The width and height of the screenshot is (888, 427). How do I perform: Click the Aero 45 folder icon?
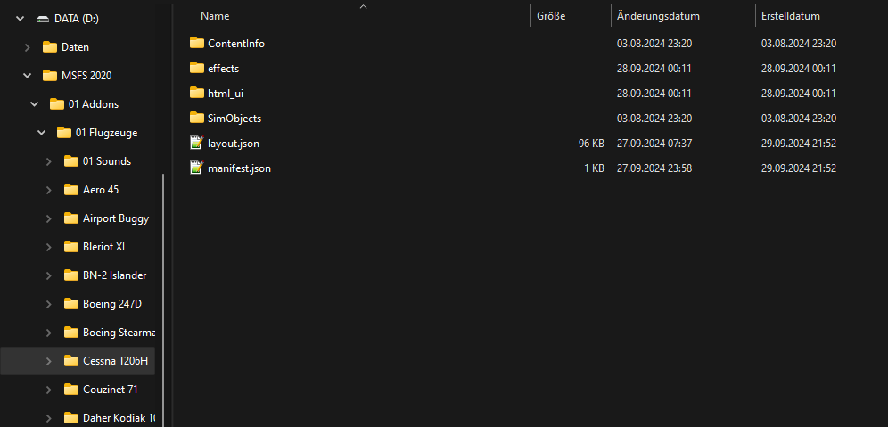[70, 190]
